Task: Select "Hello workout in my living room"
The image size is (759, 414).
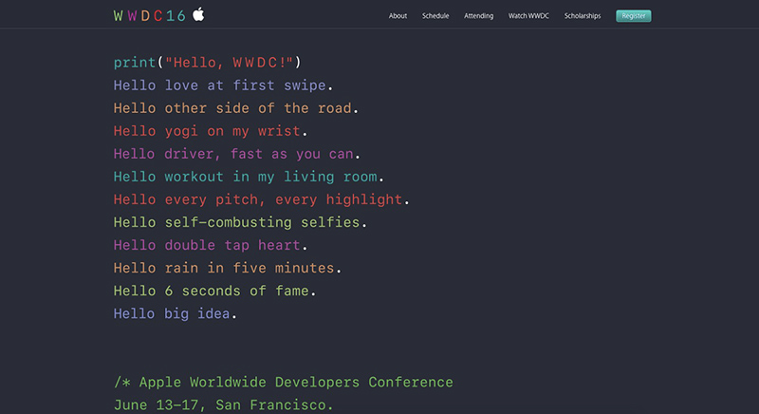Action: coord(249,177)
